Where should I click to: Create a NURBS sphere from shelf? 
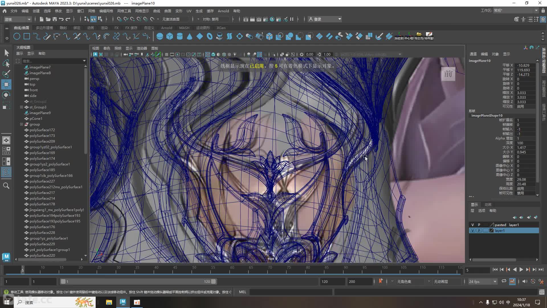point(160,37)
